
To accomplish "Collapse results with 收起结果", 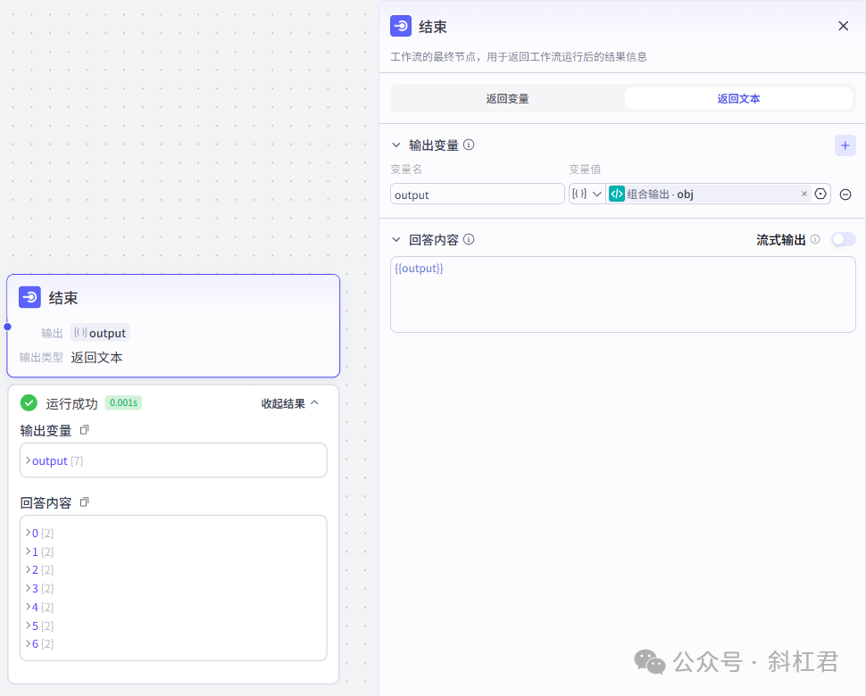I will click(290, 403).
